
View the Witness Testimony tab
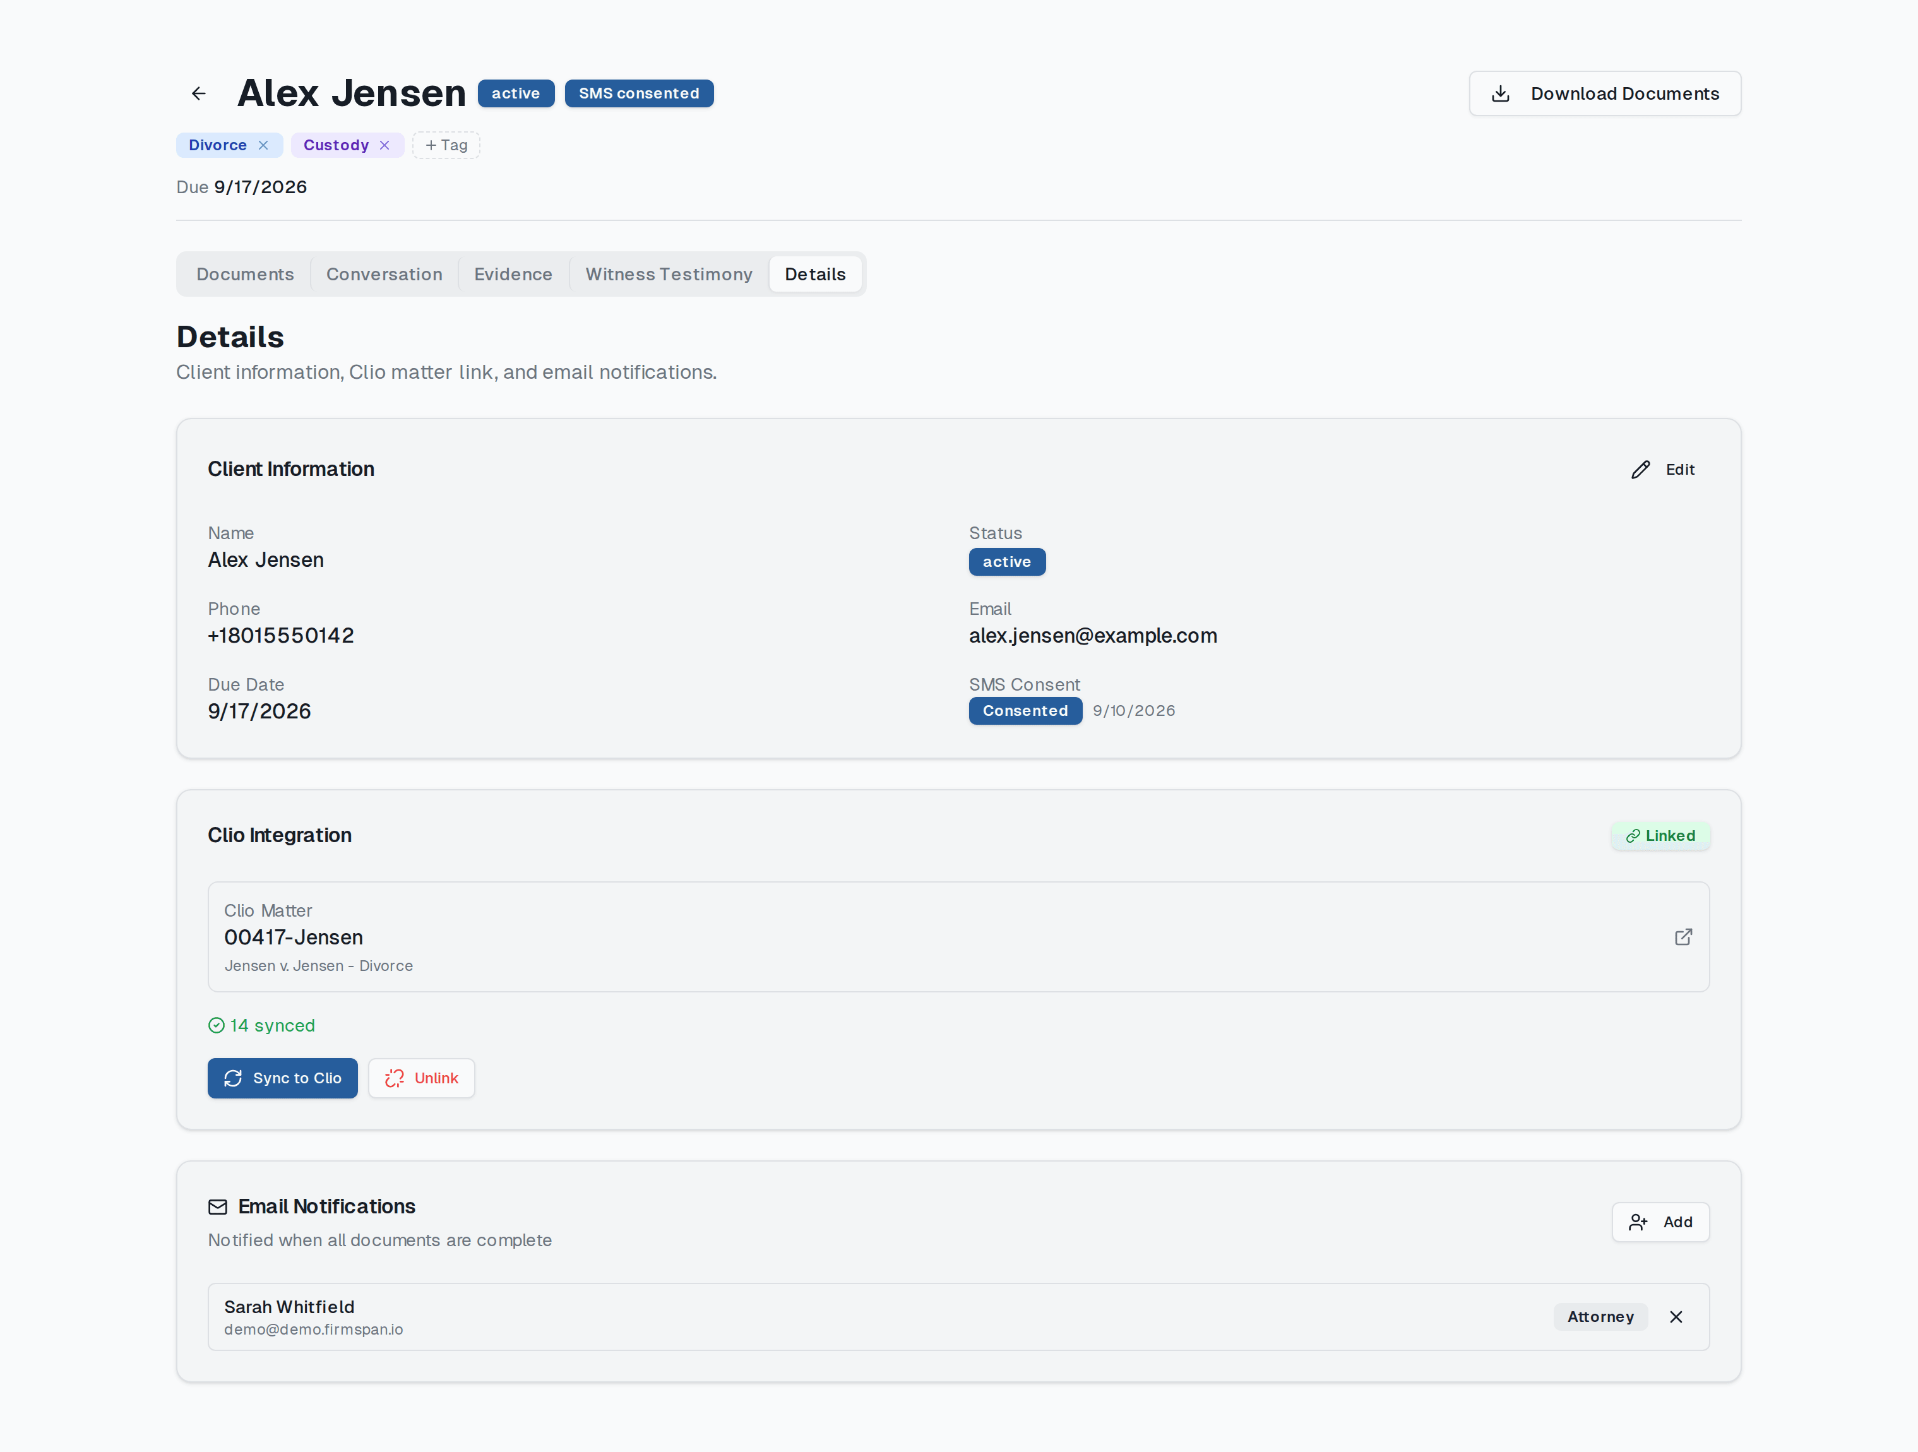pyautogui.click(x=669, y=274)
